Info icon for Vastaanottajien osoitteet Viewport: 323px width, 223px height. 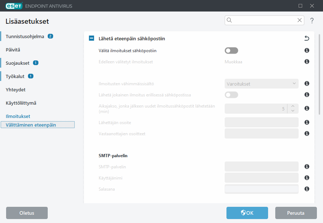(307, 133)
